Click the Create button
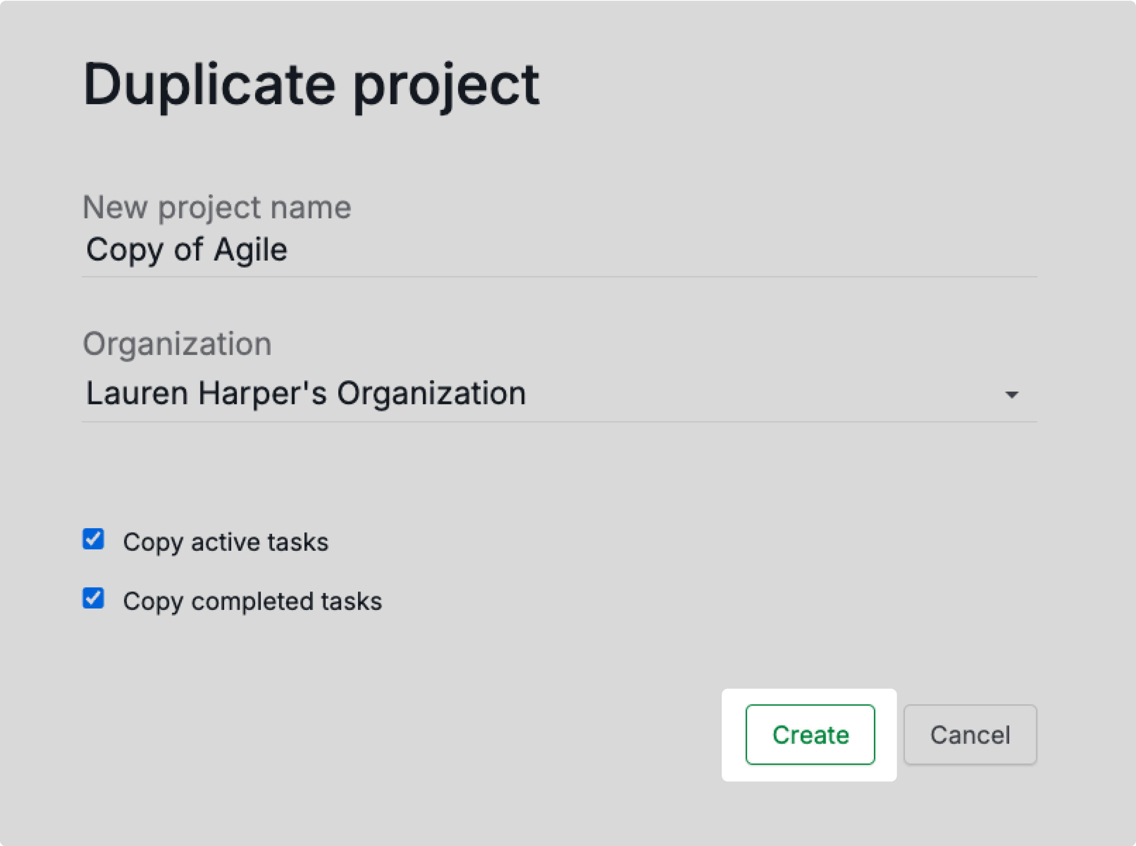This screenshot has height=846, width=1136. coord(810,735)
